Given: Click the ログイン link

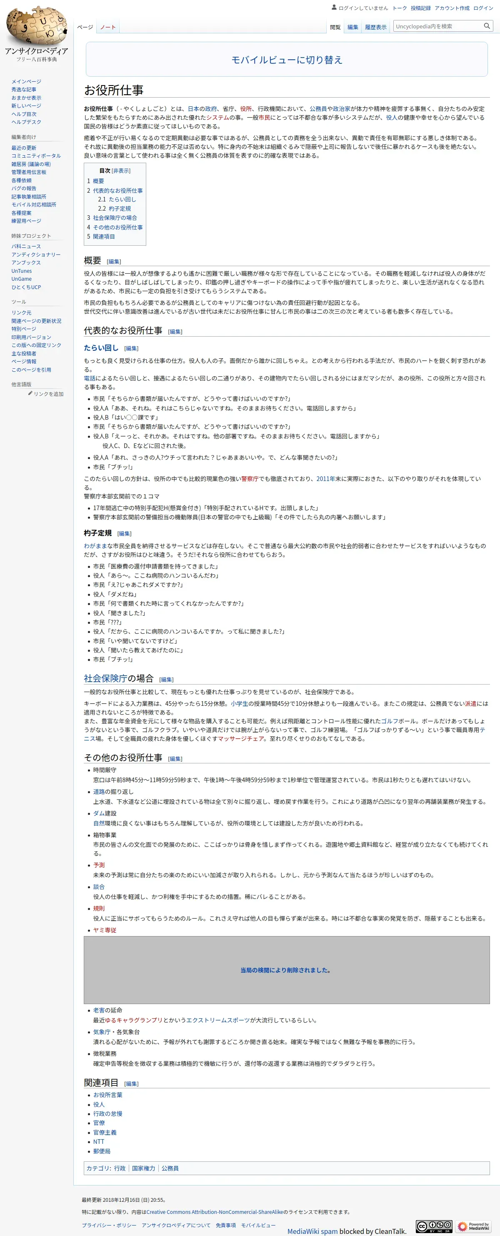Looking at the screenshot, I should pos(483,8).
